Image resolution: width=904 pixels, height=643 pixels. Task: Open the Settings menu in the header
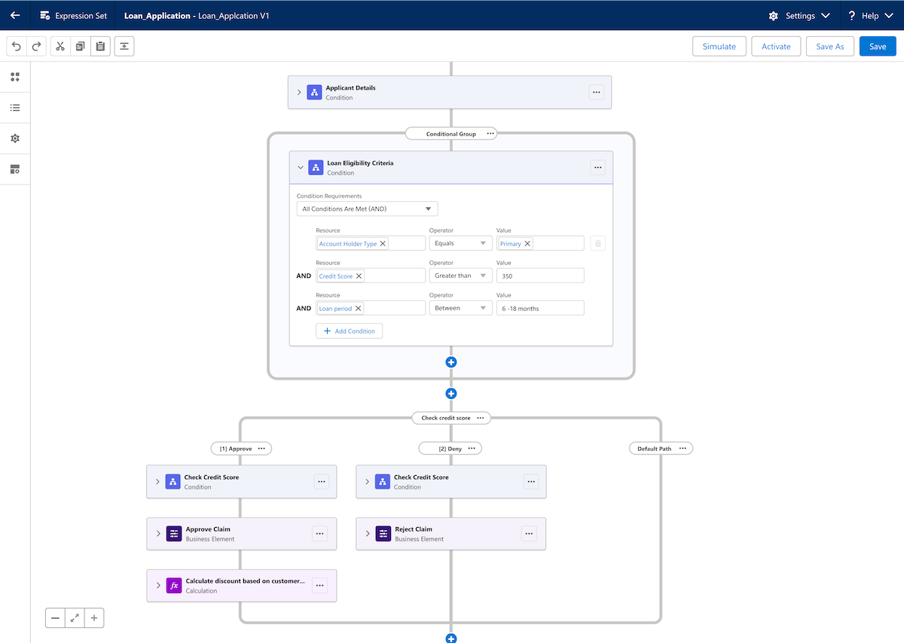coord(800,15)
